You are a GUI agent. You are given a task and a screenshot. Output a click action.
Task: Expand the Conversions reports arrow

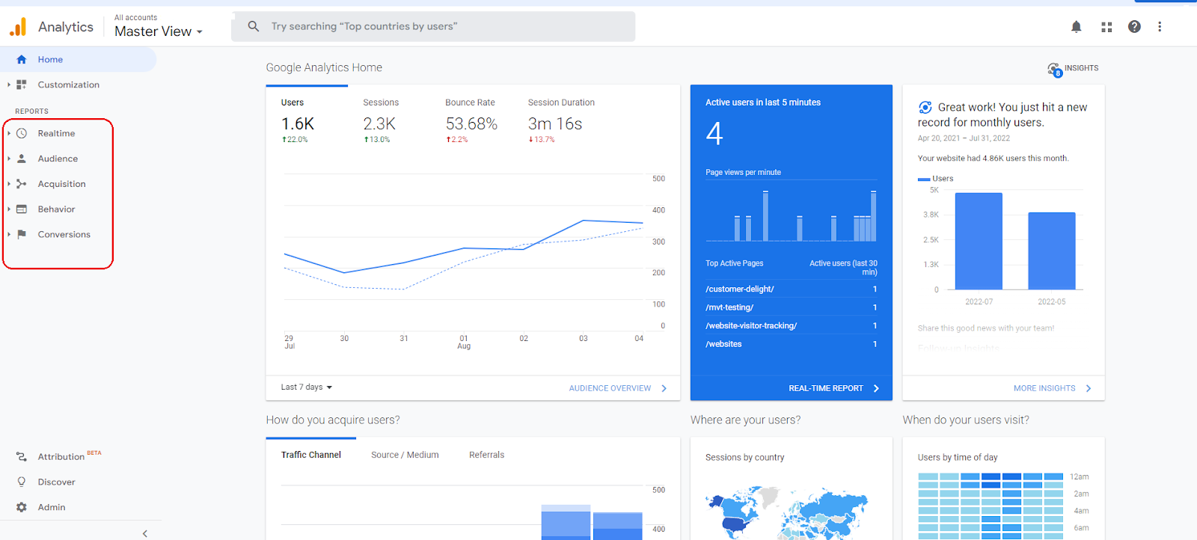(x=9, y=235)
